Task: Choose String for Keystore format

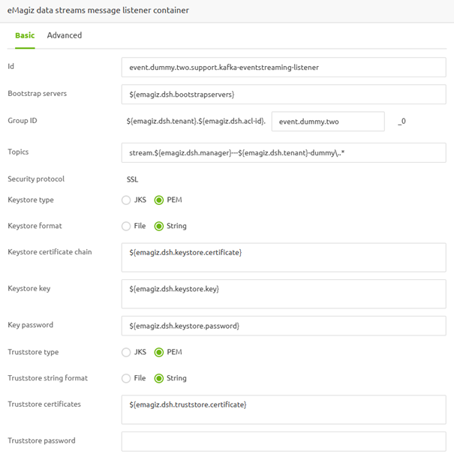Action: click(159, 226)
